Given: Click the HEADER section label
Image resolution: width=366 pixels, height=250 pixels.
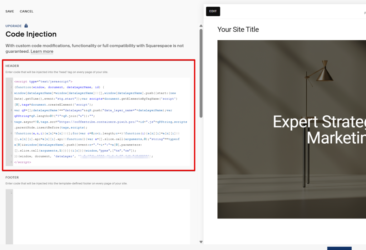Looking at the screenshot, I should (13, 66).
